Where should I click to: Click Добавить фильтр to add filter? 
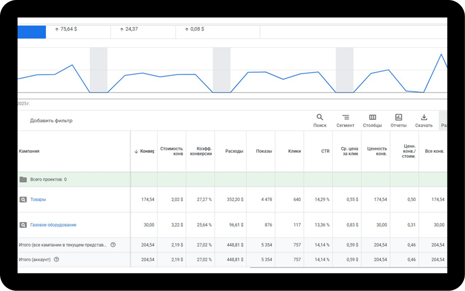click(x=51, y=121)
